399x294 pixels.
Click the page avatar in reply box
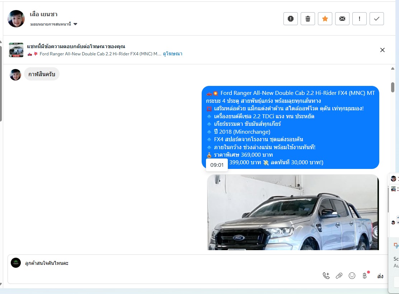16,263
